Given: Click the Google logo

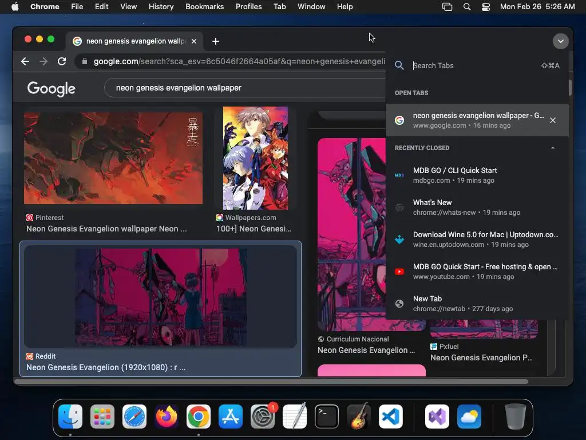Looking at the screenshot, I should [51, 89].
